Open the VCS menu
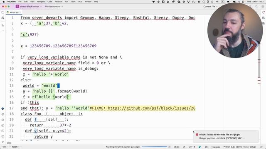 click(x=80, y=2)
